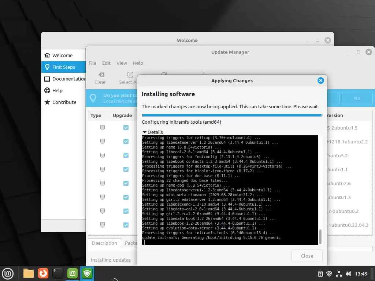Click the installation progress bar
Viewport: 375px width, 281px height.
point(232,115)
